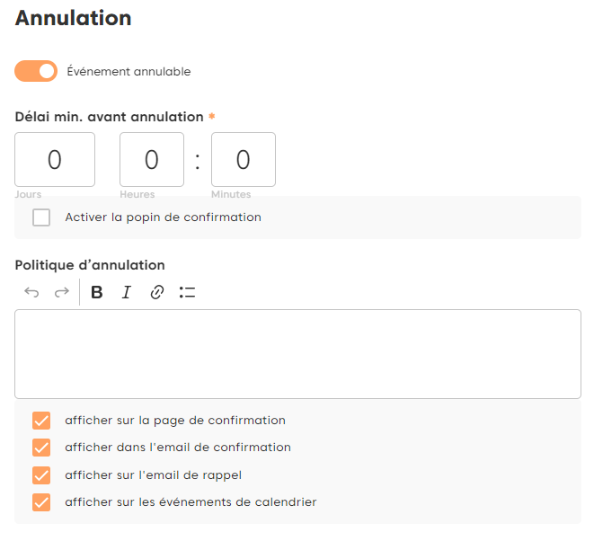Toggle italic formatting in policy editor
Image resolution: width=594 pixels, height=541 pixels.
pos(126,292)
